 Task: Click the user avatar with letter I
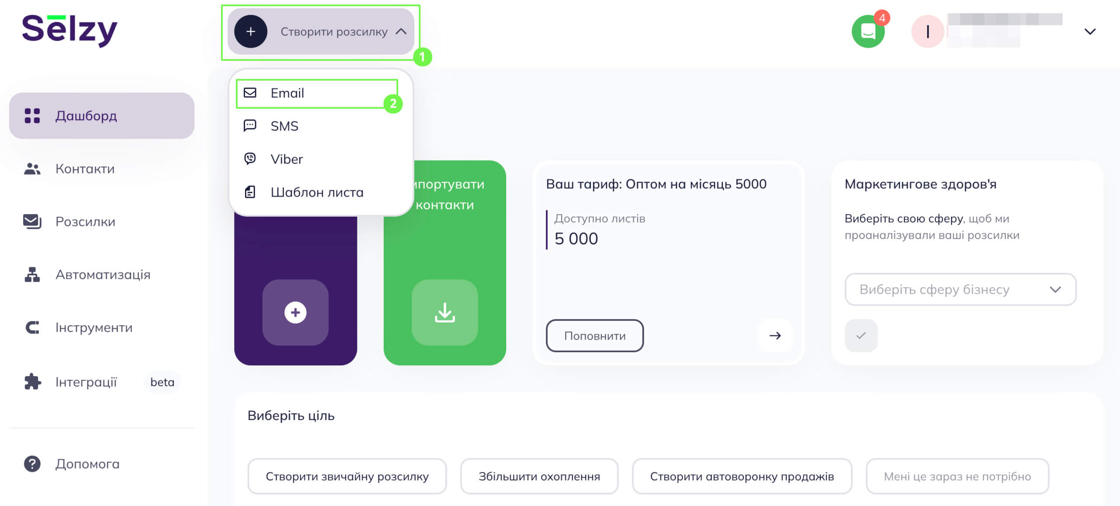[x=927, y=31]
